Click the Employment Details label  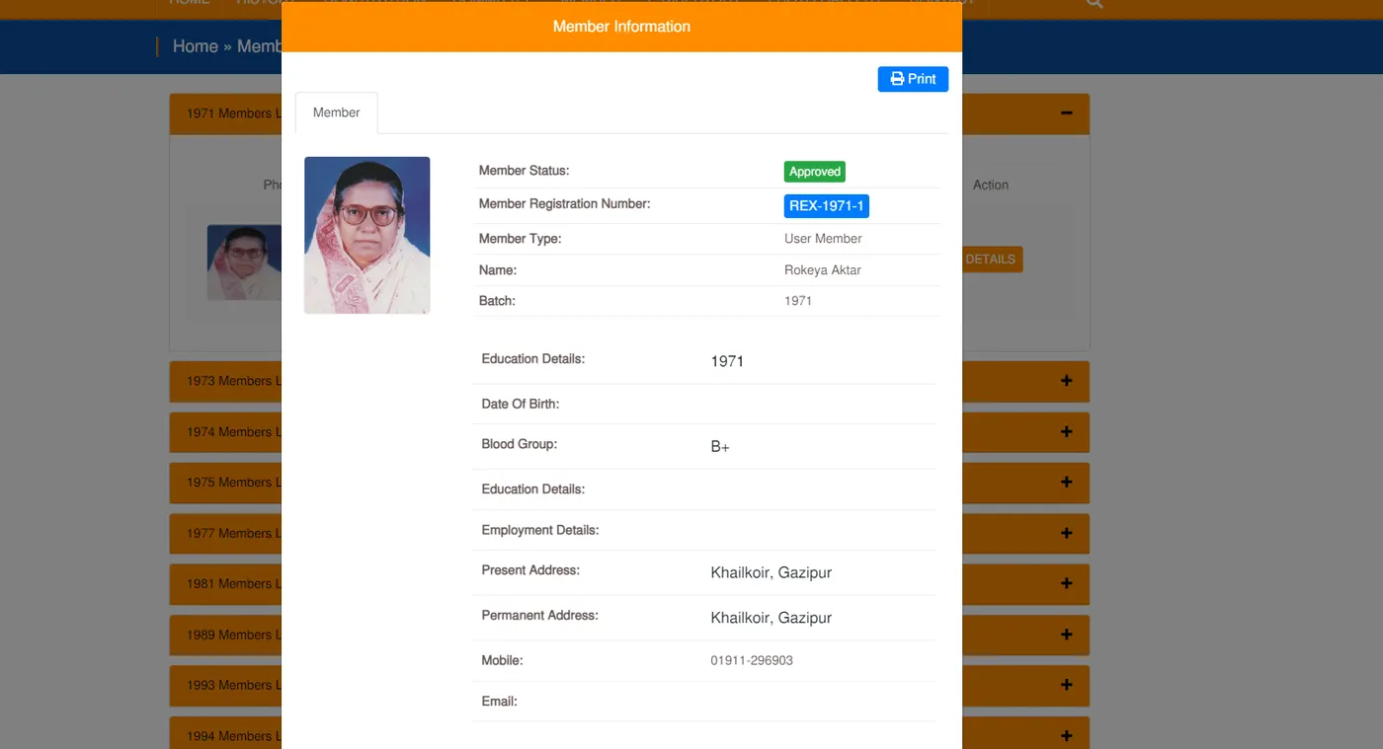coord(540,530)
